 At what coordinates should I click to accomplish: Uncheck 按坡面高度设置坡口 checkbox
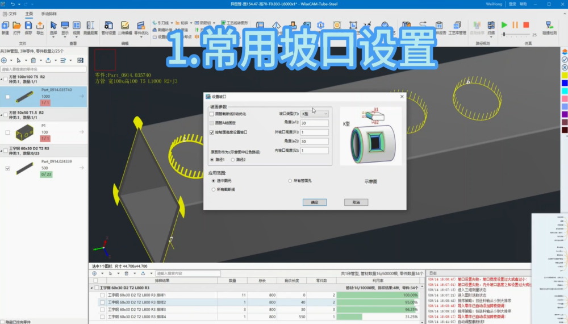[212, 132]
